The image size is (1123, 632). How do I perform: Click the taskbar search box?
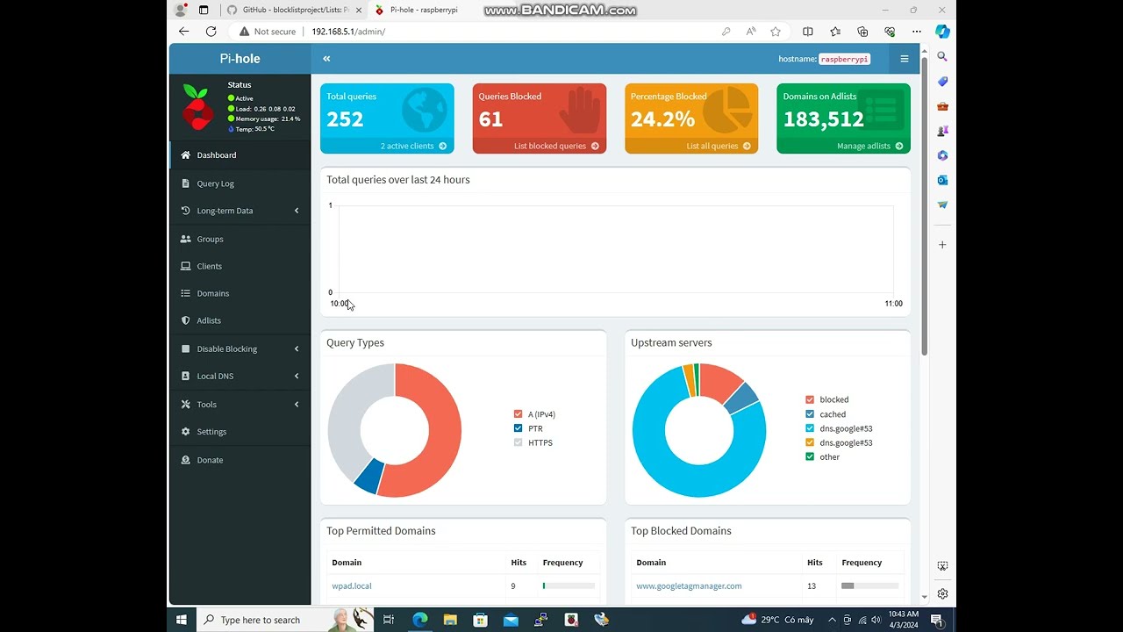pos(285,620)
